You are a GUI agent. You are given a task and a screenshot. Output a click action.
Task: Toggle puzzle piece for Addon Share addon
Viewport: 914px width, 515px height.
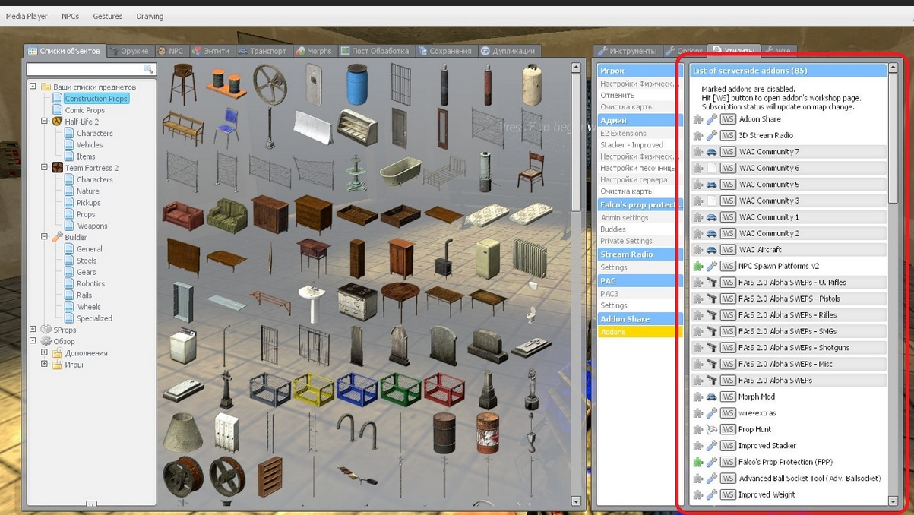point(698,119)
